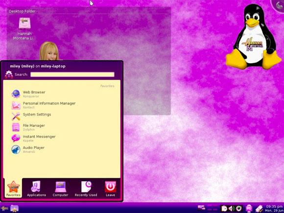Select the Favorites tab

point(13,189)
